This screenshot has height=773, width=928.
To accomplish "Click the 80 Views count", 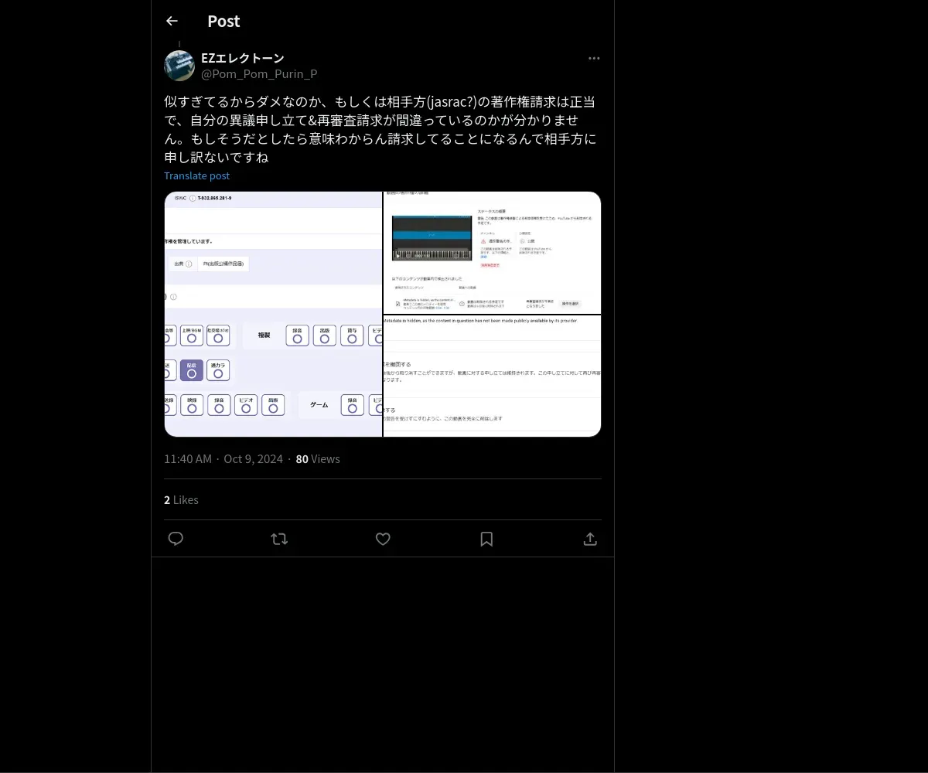I will pos(318,458).
